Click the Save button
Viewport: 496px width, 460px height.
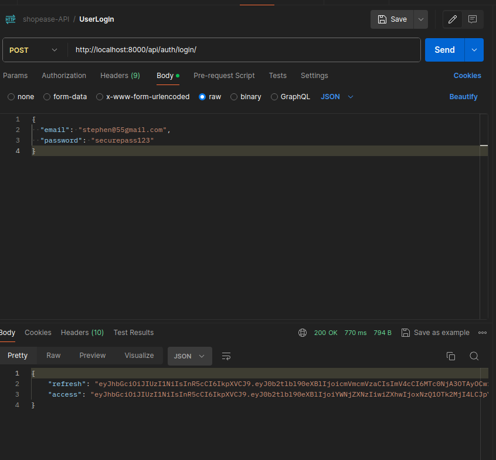[x=392, y=19]
